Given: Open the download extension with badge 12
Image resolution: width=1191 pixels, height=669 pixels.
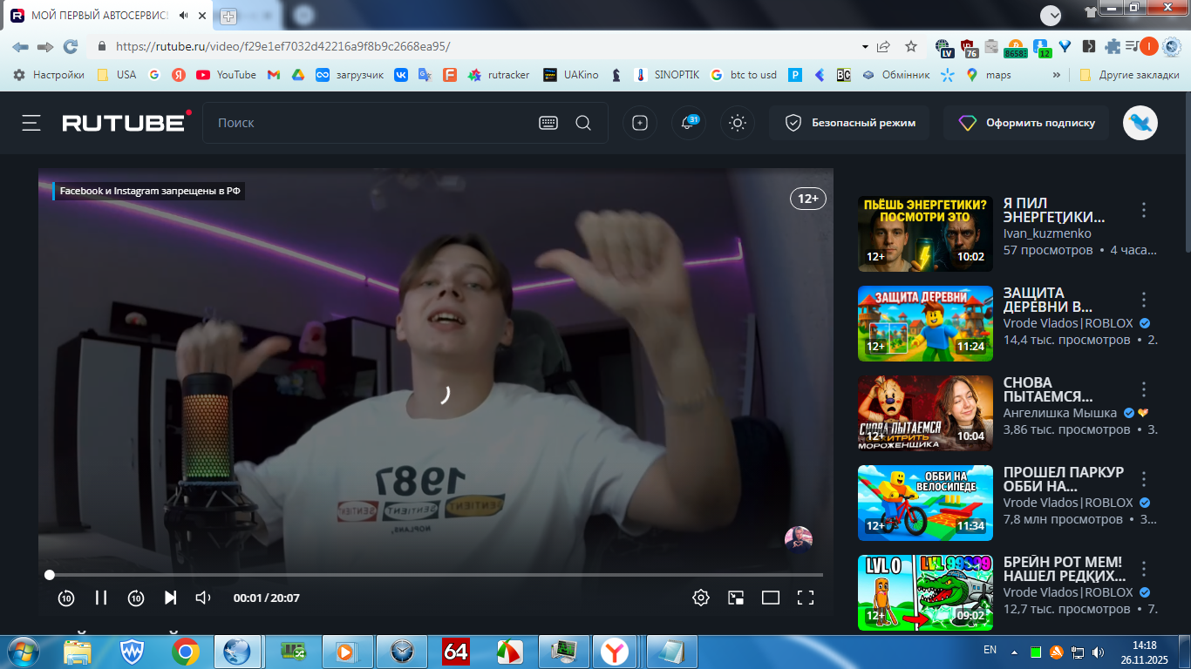Looking at the screenshot, I should (1041, 48).
